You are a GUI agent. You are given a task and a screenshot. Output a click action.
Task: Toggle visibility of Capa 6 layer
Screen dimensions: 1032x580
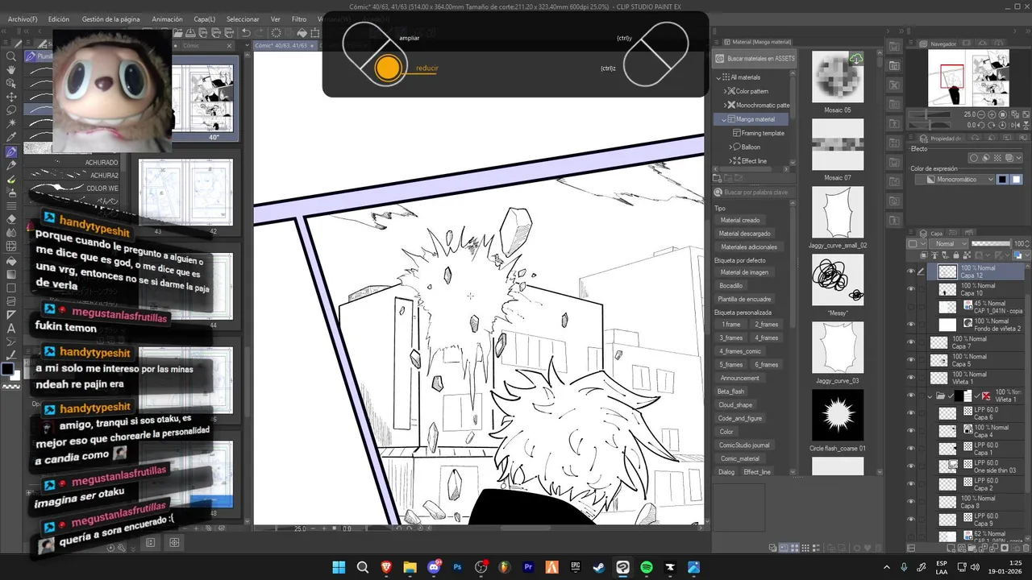pos(911,413)
